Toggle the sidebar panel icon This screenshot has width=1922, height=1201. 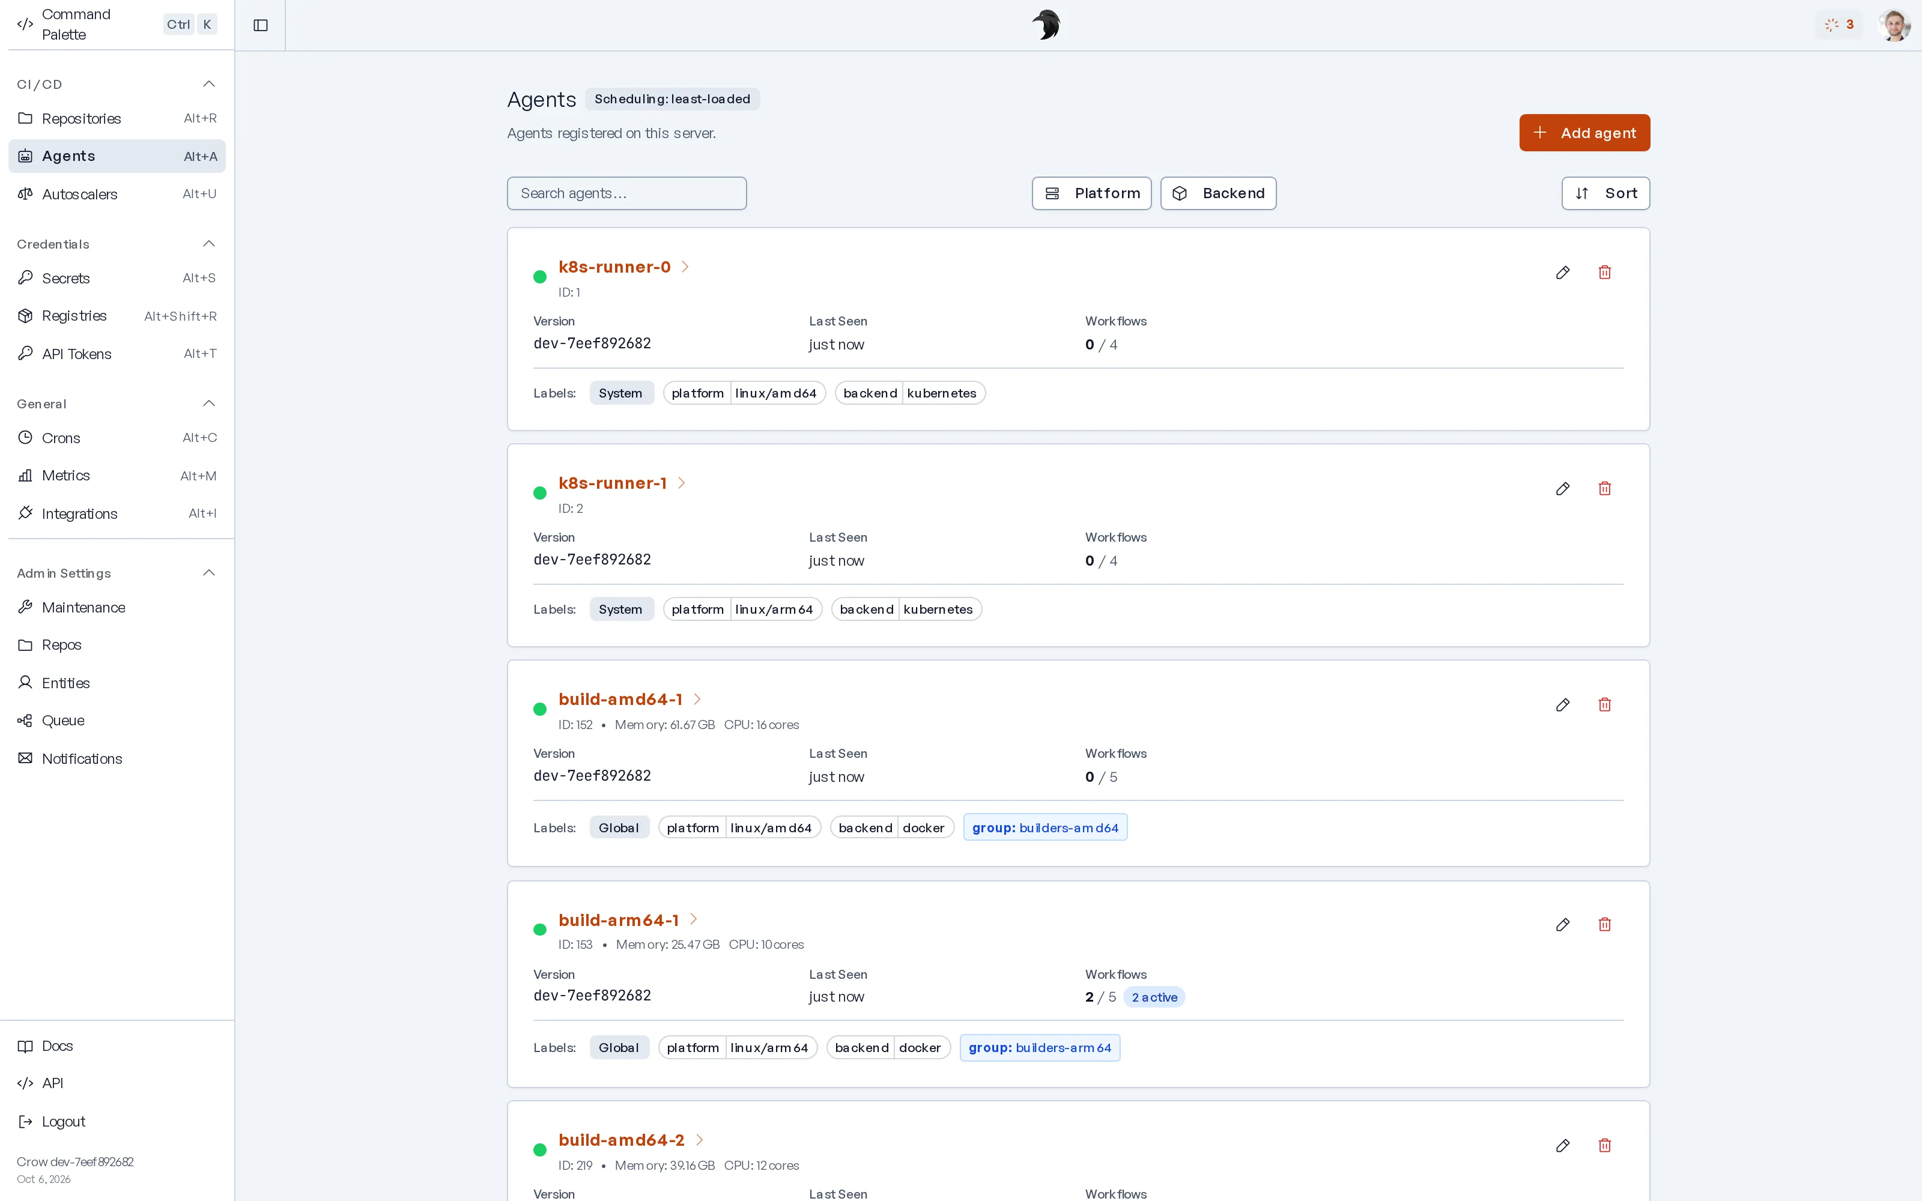click(261, 25)
